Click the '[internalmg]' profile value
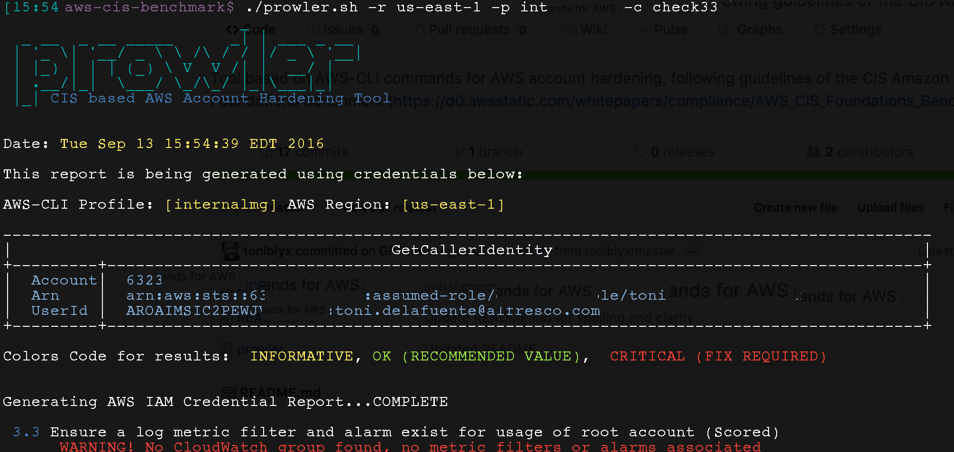 point(220,205)
